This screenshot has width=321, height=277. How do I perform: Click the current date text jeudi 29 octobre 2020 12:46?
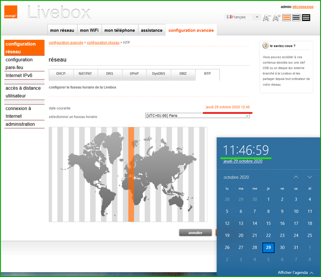pyautogui.click(x=227, y=107)
